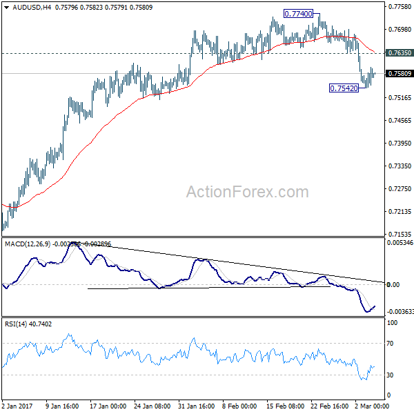Select the 0.76350 dashed level price tag
The width and height of the screenshot is (414, 414).
point(400,53)
